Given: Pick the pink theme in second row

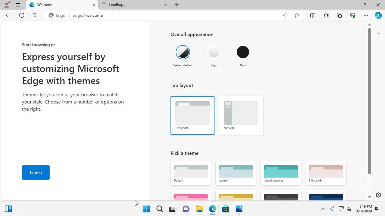Looking at the screenshot, I should pos(191,195).
